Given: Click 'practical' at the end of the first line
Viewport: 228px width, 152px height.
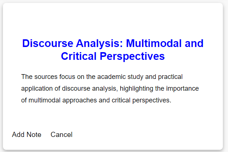Looking at the screenshot, I should tap(170, 77).
